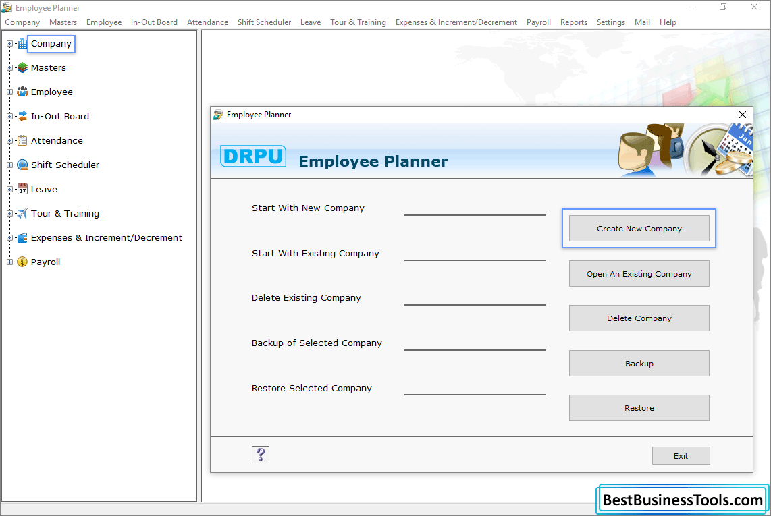
Task: Select Company label in tree
Action: [51, 43]
